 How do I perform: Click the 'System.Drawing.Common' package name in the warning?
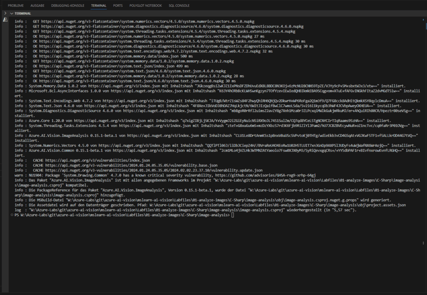tap(86, 175)
